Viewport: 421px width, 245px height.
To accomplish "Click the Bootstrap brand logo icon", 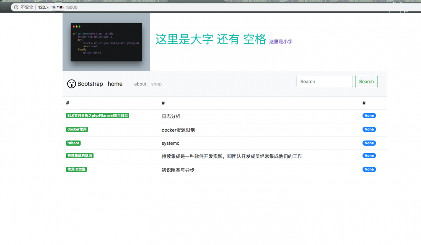I will click(71, 84).
